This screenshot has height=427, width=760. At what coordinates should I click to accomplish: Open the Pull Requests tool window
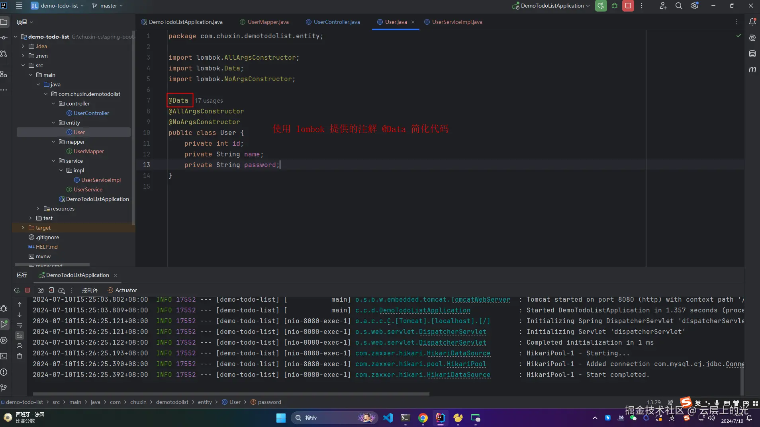click(4, 54)
